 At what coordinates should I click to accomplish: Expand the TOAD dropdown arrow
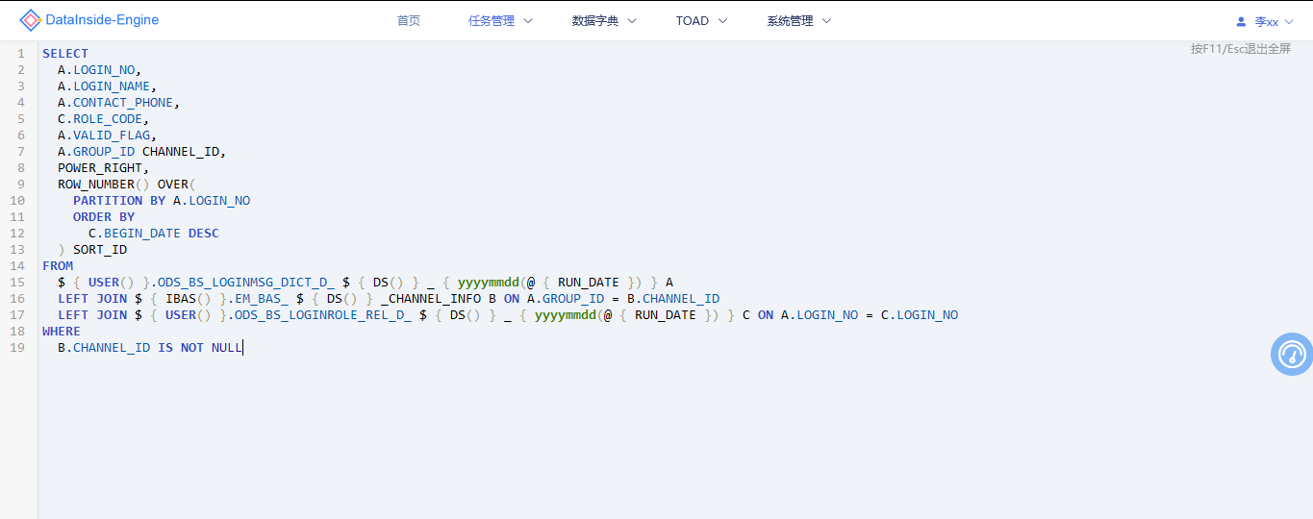tap(722, 21)
